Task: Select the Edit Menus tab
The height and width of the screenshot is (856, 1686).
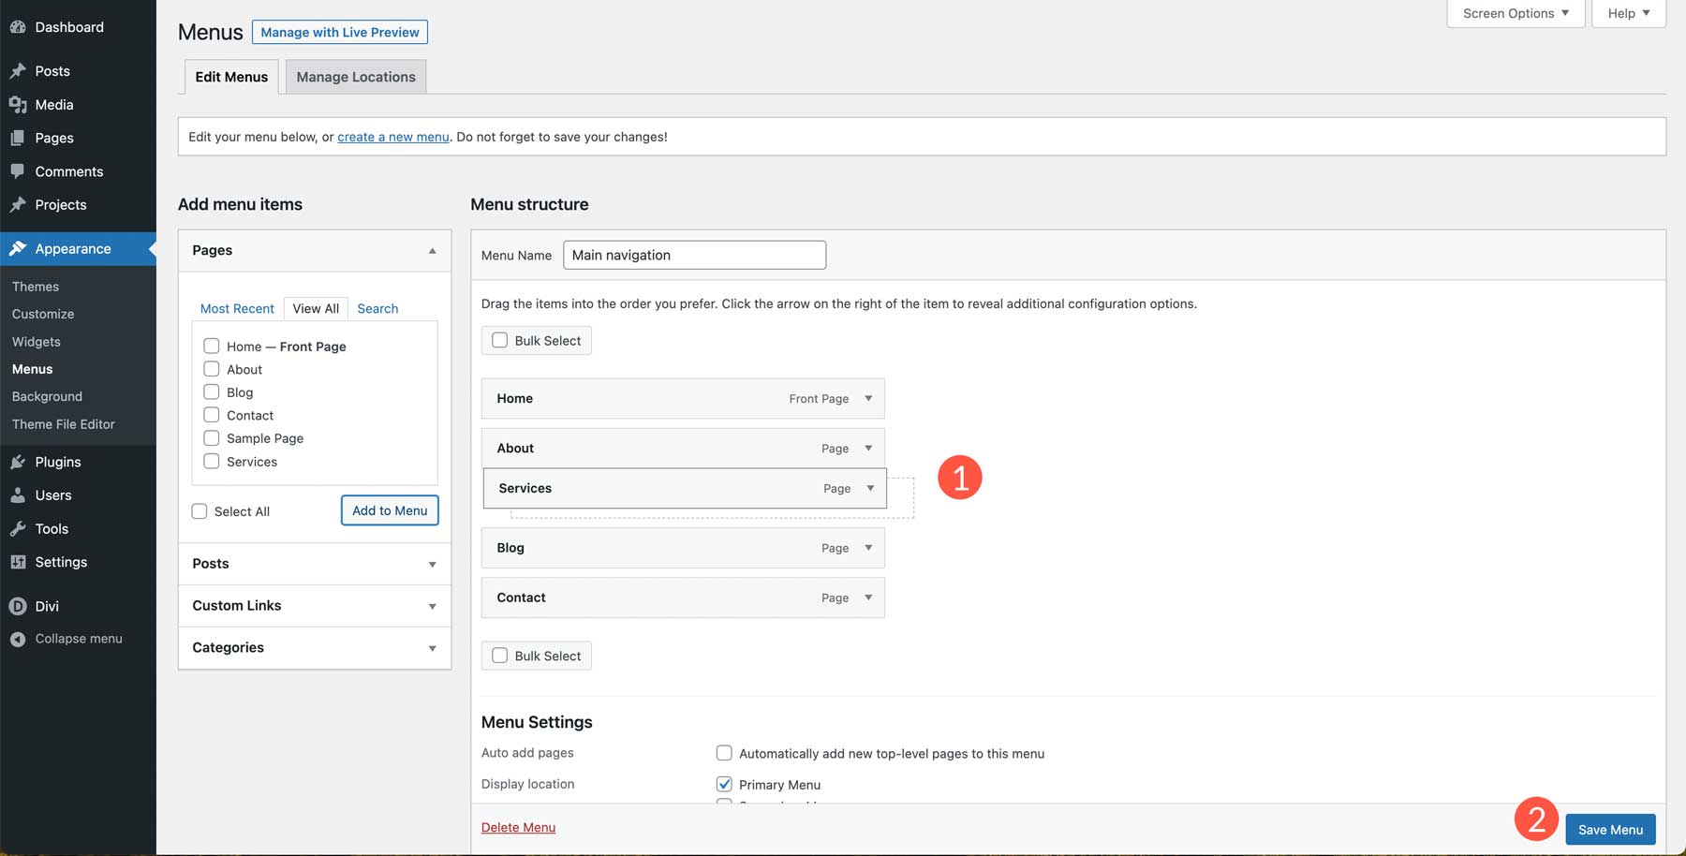Action: (x=231, y=77)
